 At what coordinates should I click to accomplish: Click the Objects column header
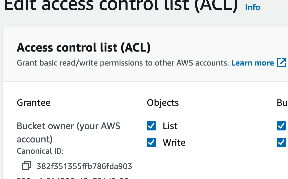pos(163,103)
